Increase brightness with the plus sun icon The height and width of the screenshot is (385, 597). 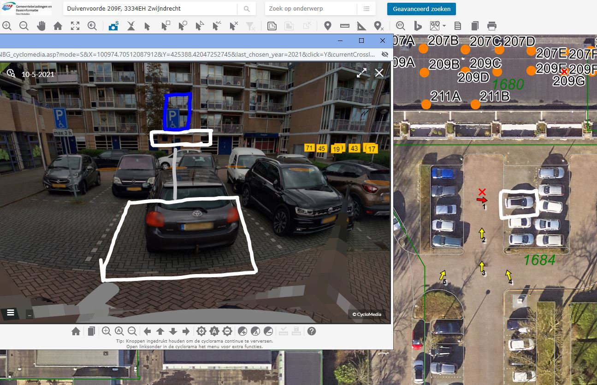click(x=201, y=331)
